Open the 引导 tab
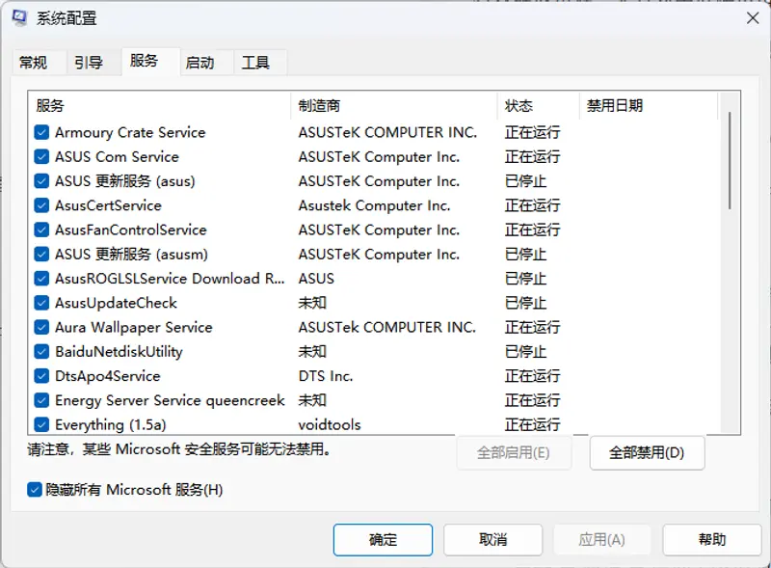771x568 pixels. (88, 63)
